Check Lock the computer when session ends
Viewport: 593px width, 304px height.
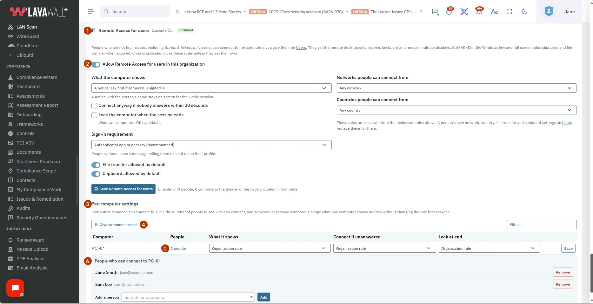point(94,115)
